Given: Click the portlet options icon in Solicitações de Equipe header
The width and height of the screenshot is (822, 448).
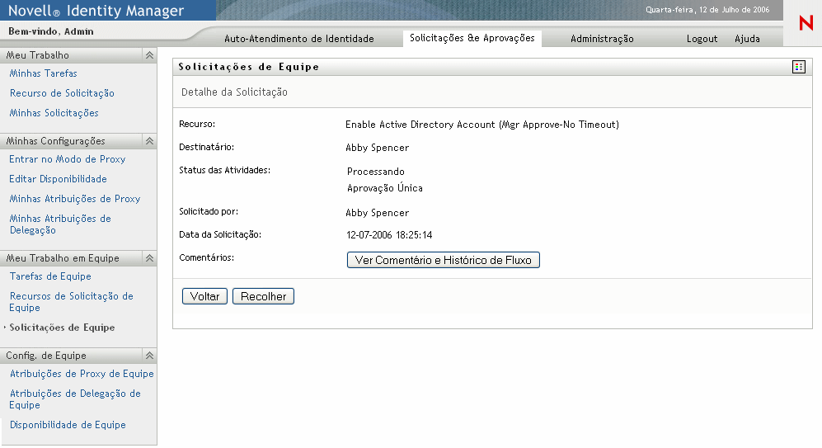Looking at the screenshot, I should click(798, 67).
